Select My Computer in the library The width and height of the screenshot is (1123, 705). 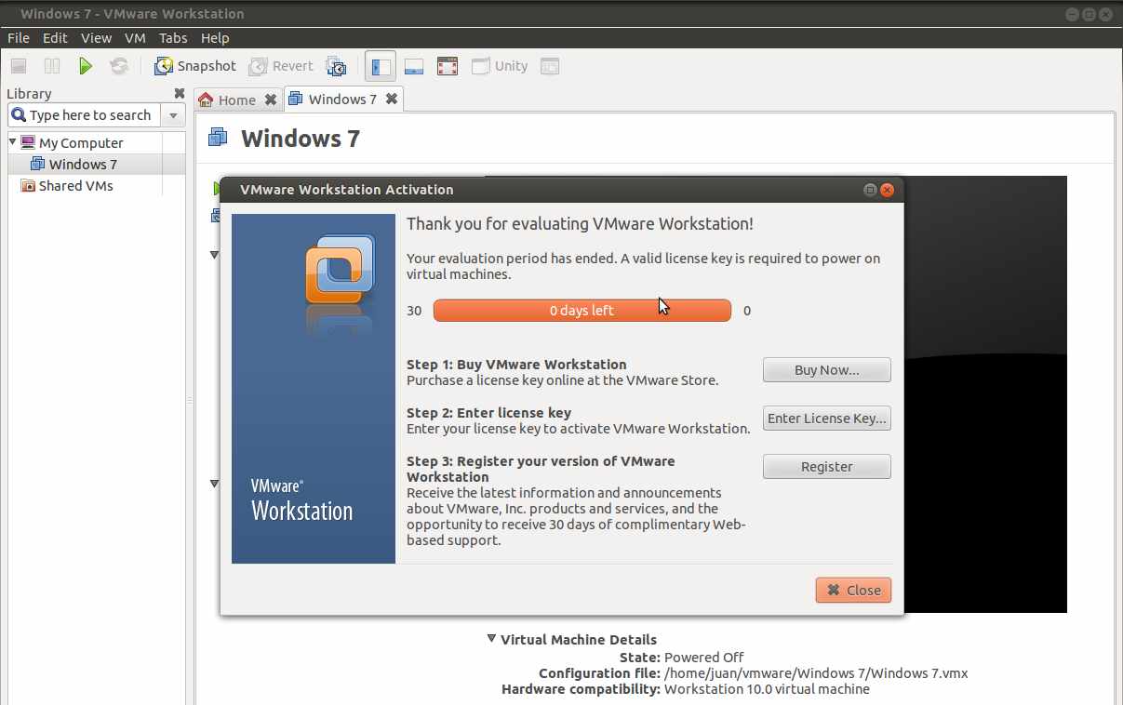tap(81, 142)
